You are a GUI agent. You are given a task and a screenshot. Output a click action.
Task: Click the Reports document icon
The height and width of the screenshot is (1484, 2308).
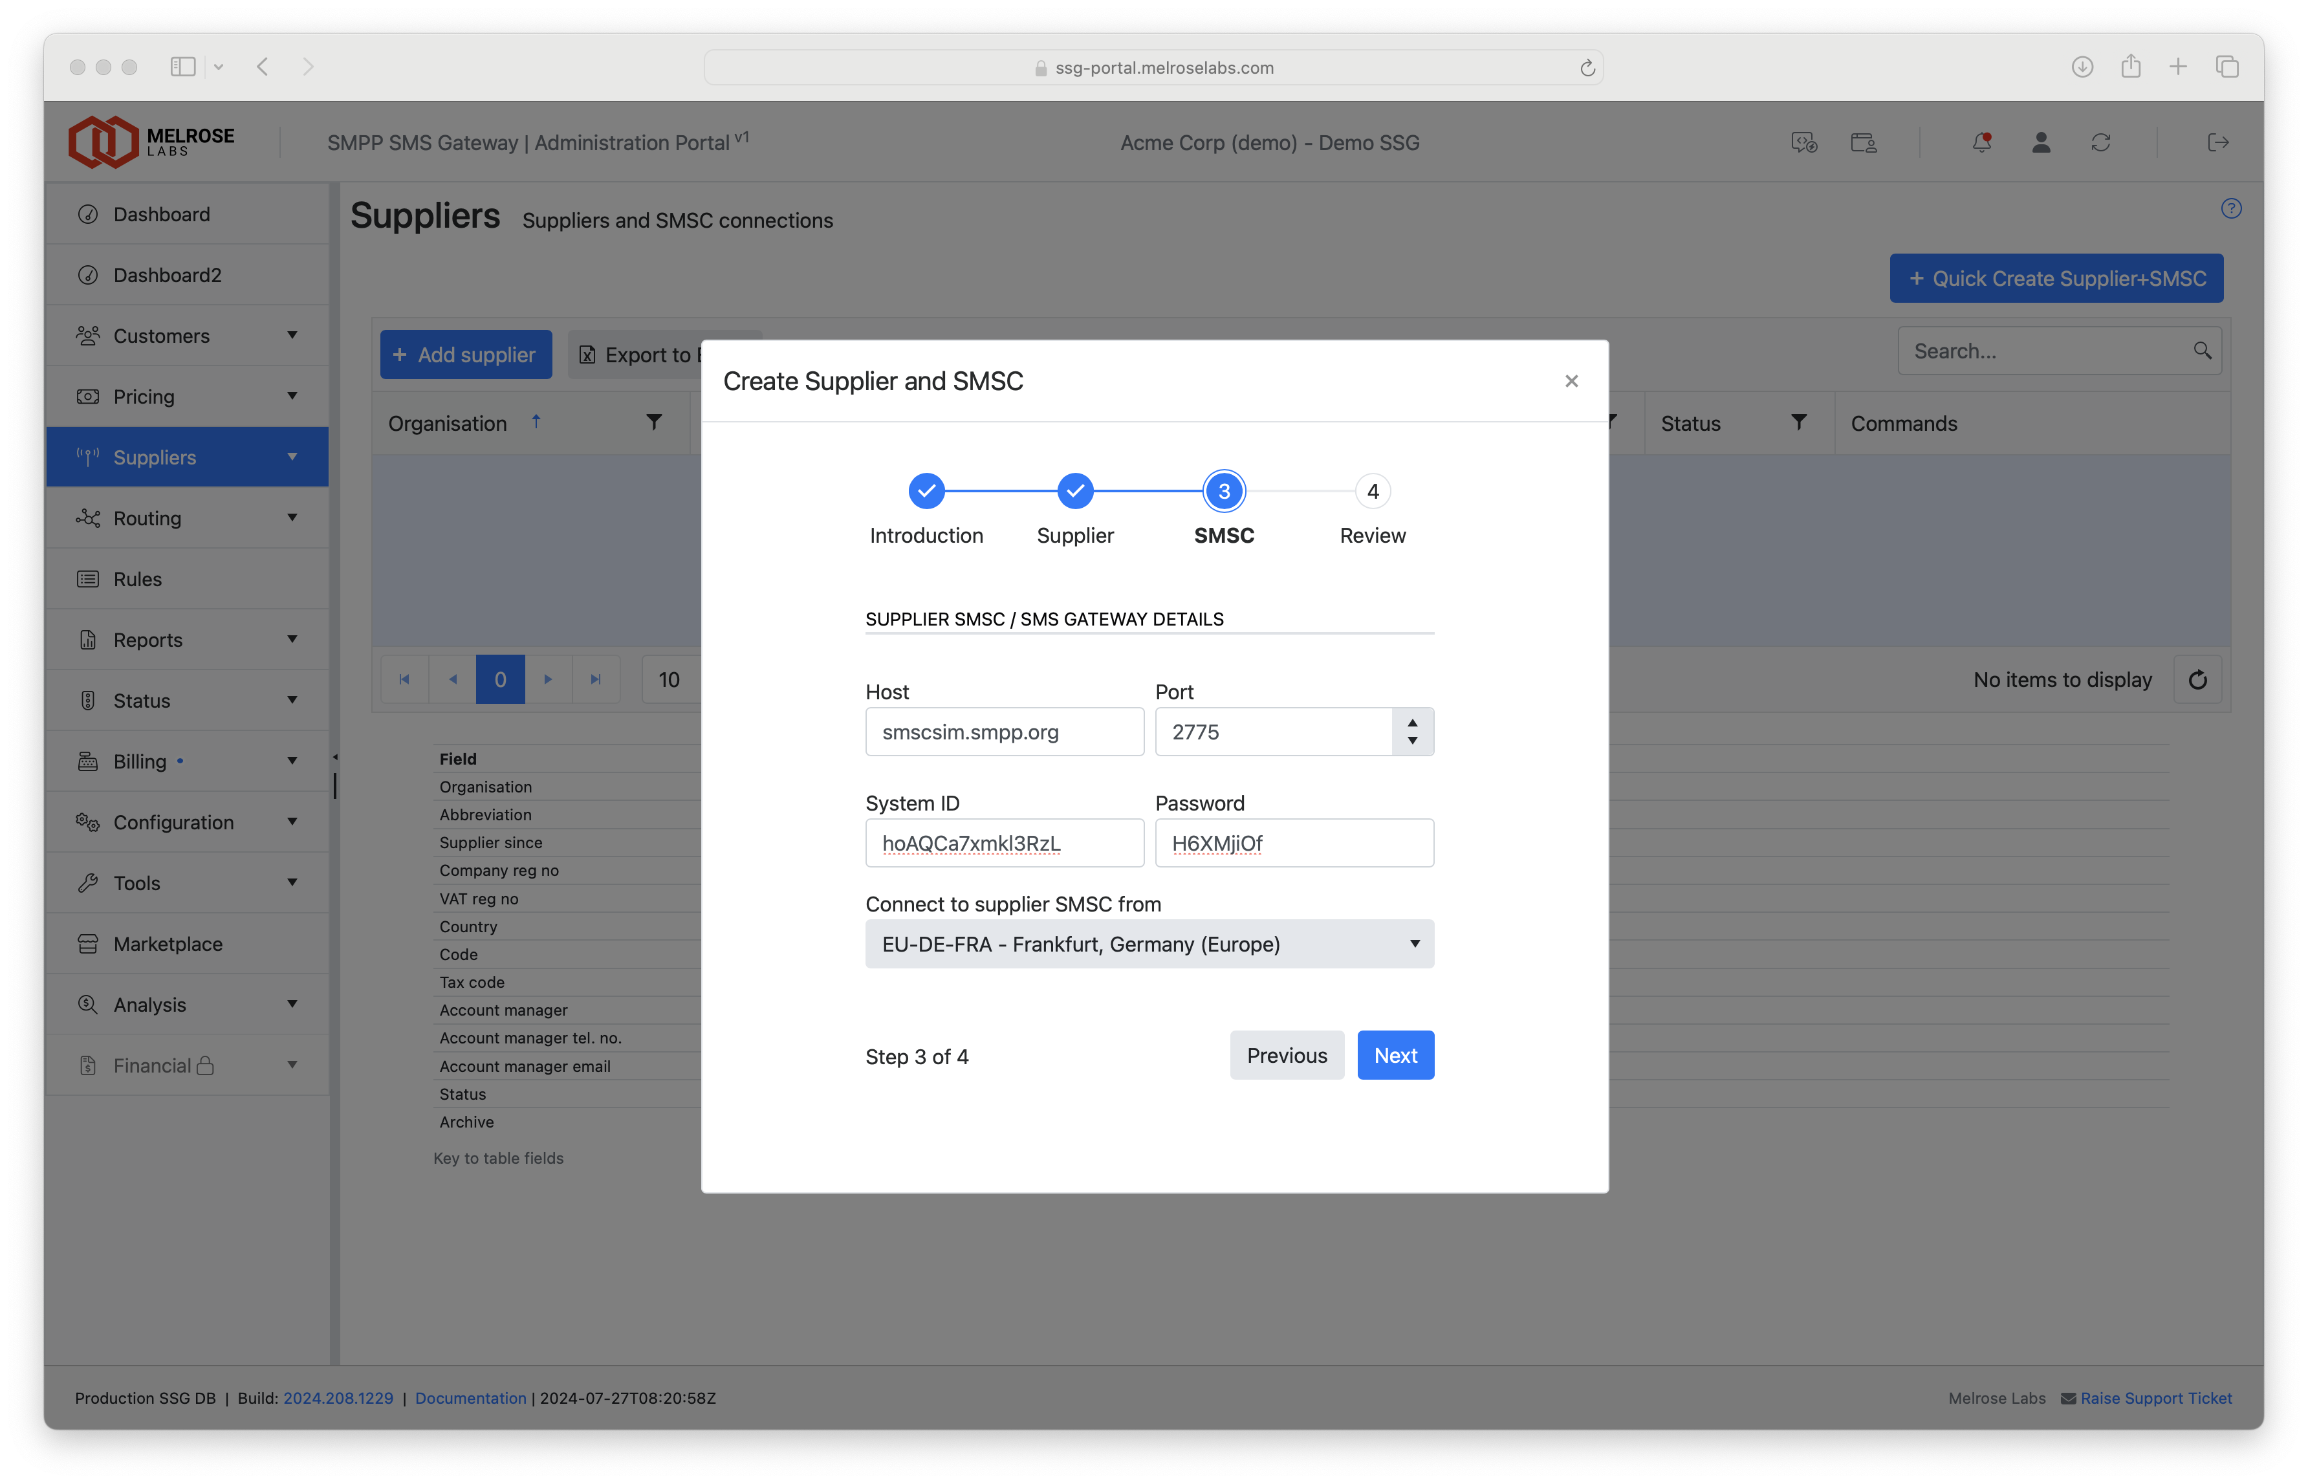click(88, 639)
